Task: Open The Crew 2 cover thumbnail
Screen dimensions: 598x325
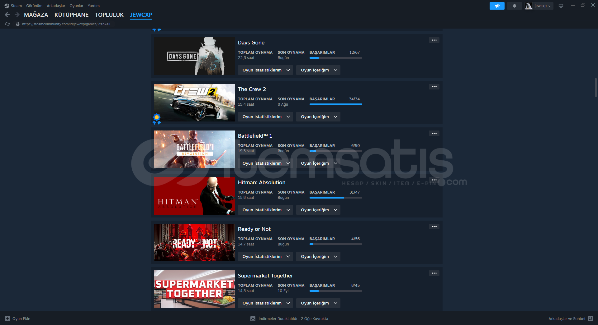Action: (194, 103)
